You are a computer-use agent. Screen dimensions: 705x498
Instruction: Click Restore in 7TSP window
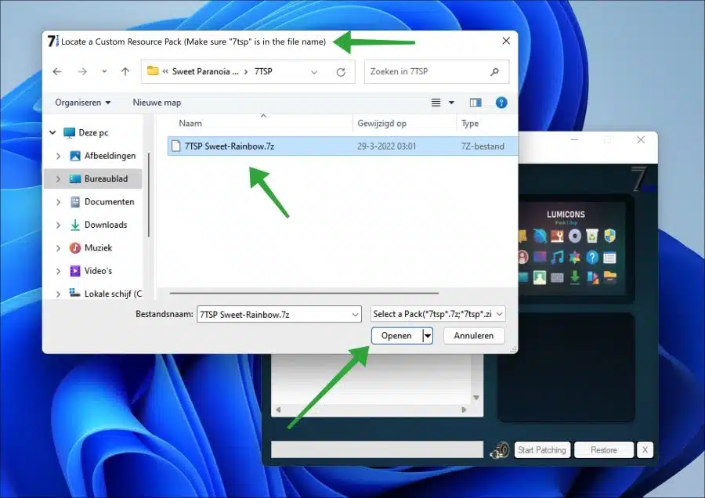pyautogui.click(x=604, y=450)
